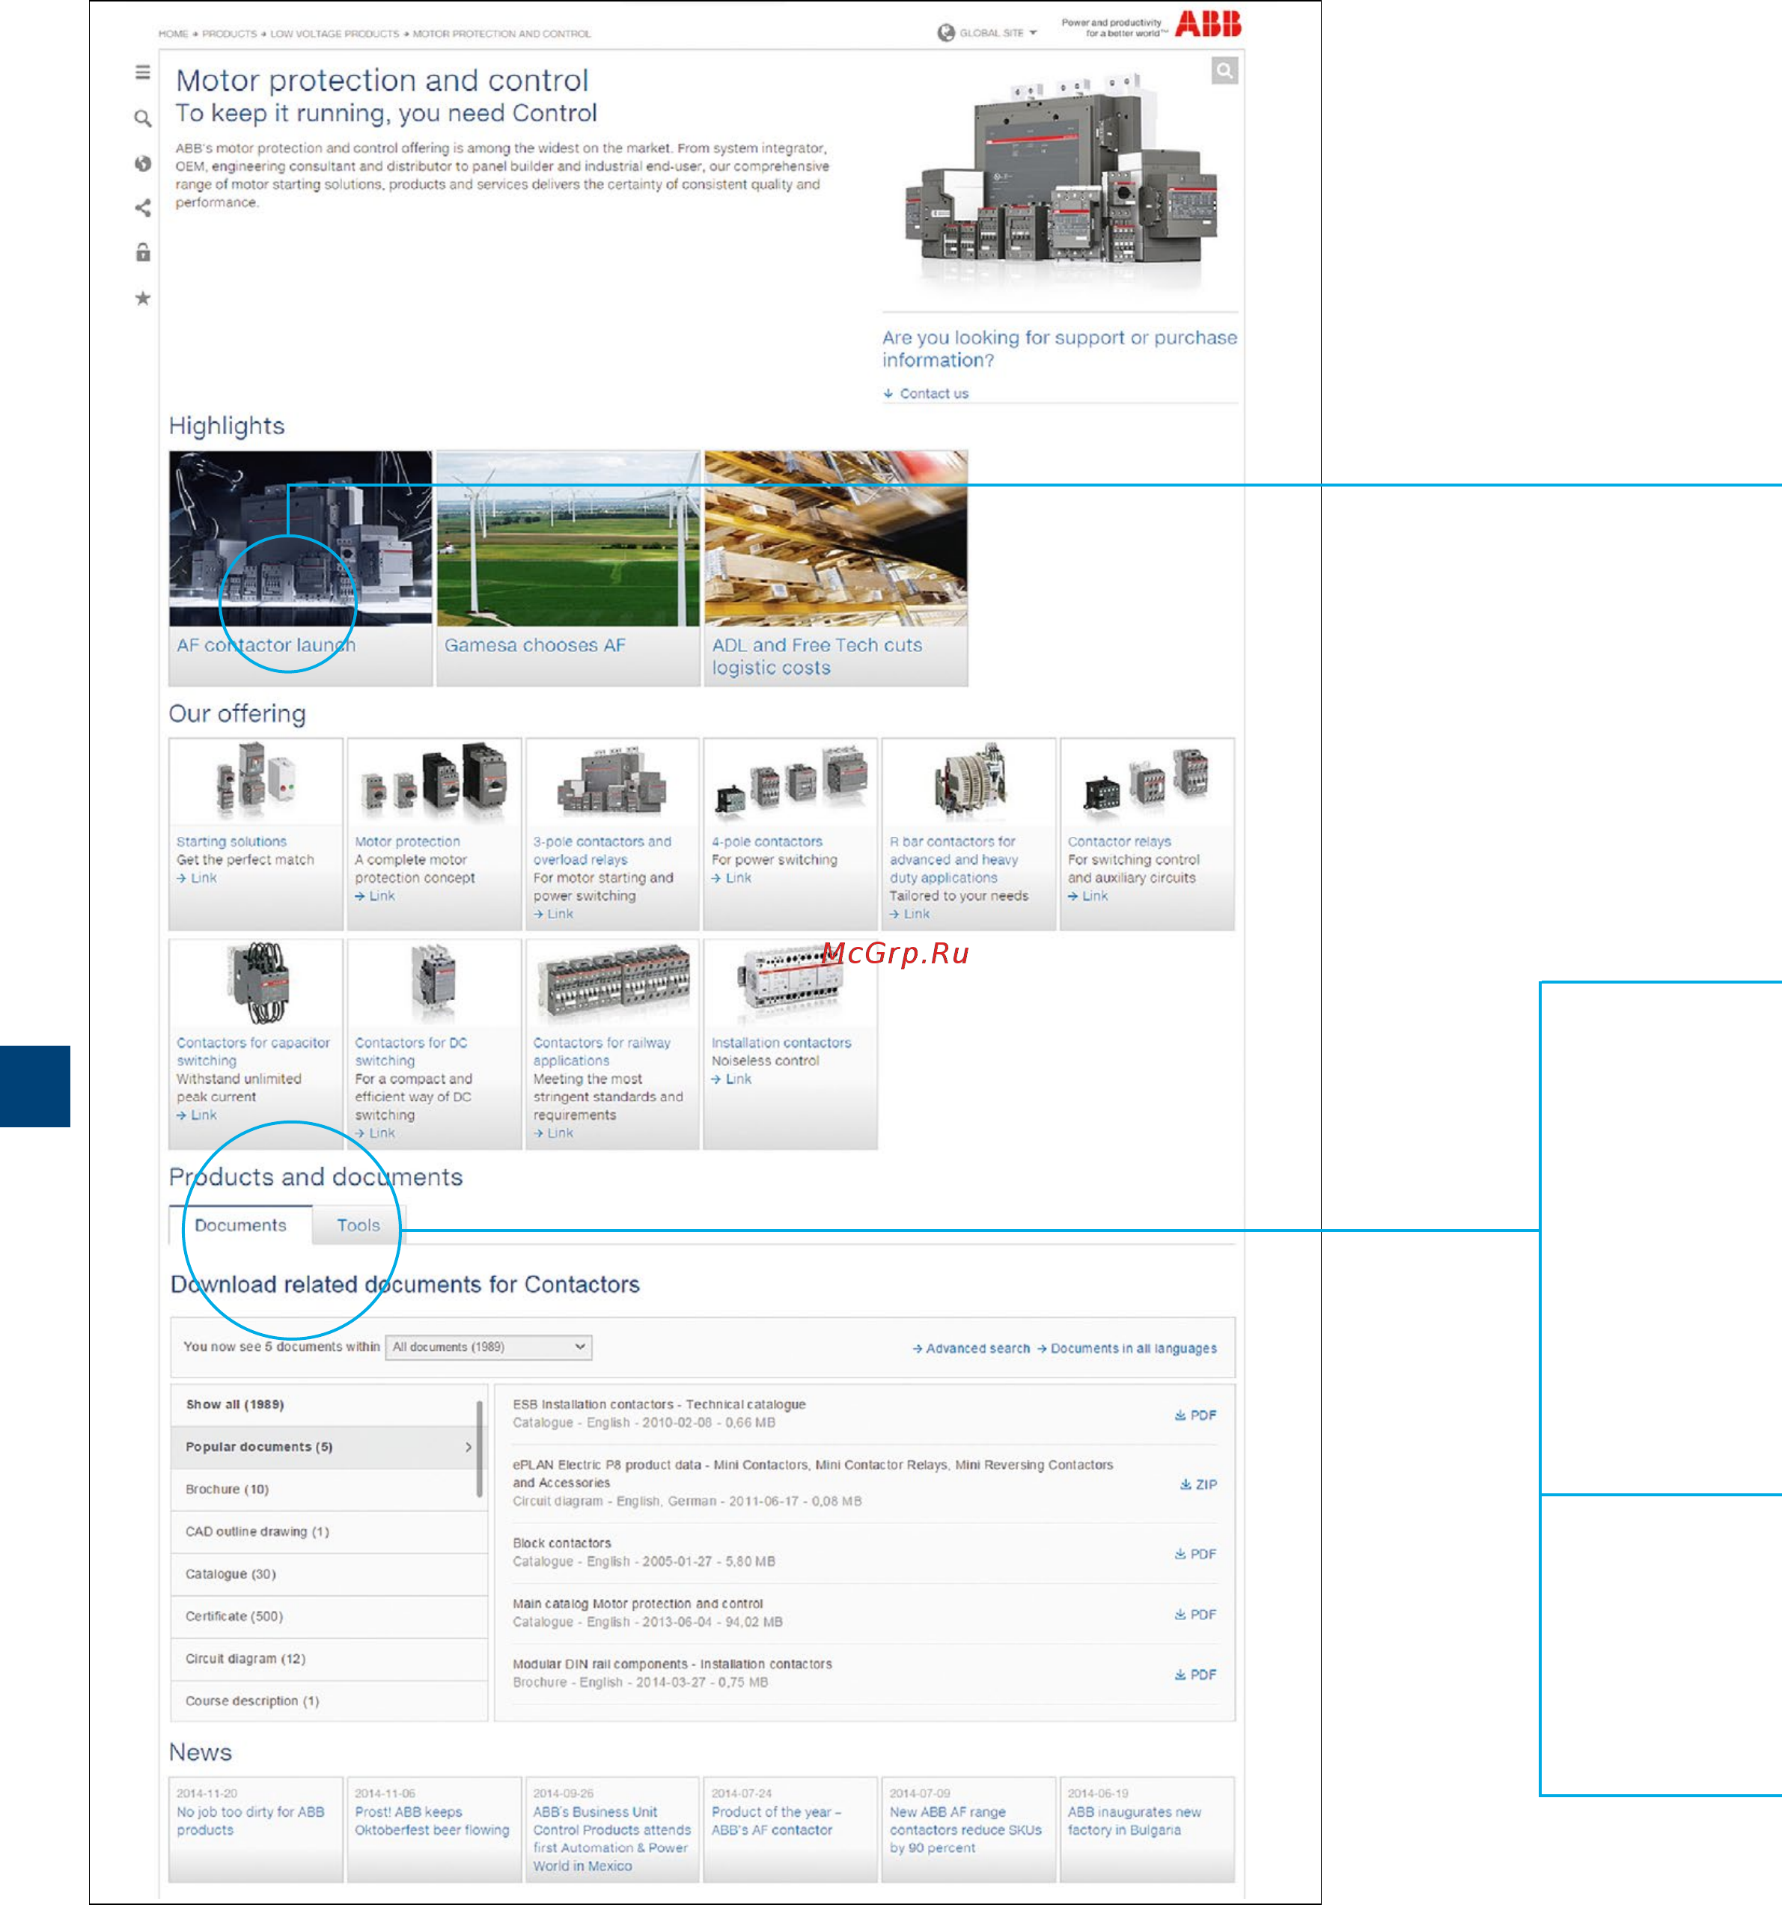
Task: Click the ABB logo
Action: pos(1208,24)
